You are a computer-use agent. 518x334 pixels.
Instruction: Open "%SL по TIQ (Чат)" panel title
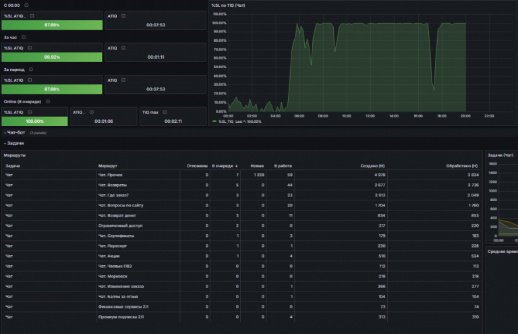click(x=228, y=5)
